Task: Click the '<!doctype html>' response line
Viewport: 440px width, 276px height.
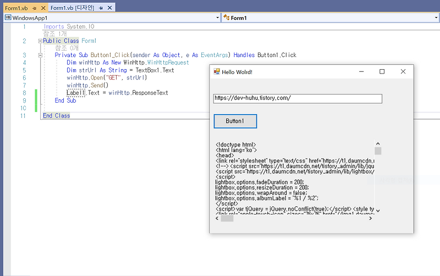Action: click(x=236, y=145)
